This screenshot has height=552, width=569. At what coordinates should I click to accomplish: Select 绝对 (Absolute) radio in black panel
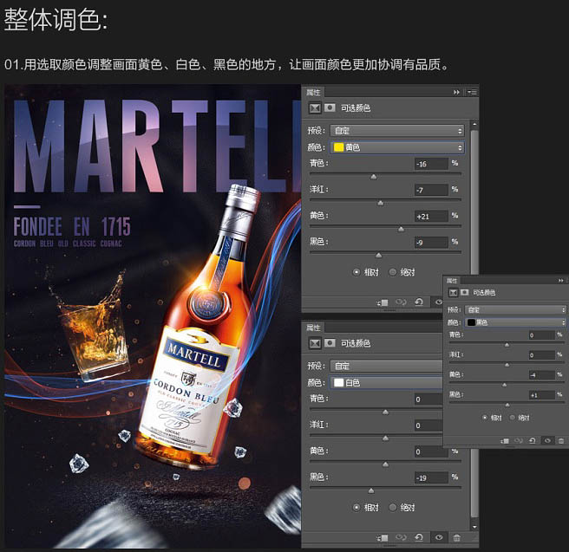512,418
